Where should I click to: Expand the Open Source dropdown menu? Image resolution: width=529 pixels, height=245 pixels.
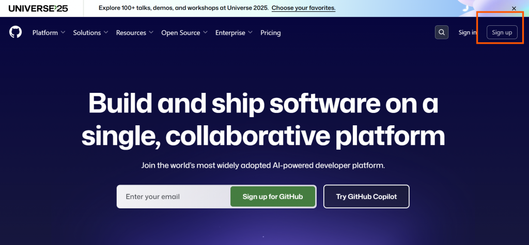coord(184,32)
